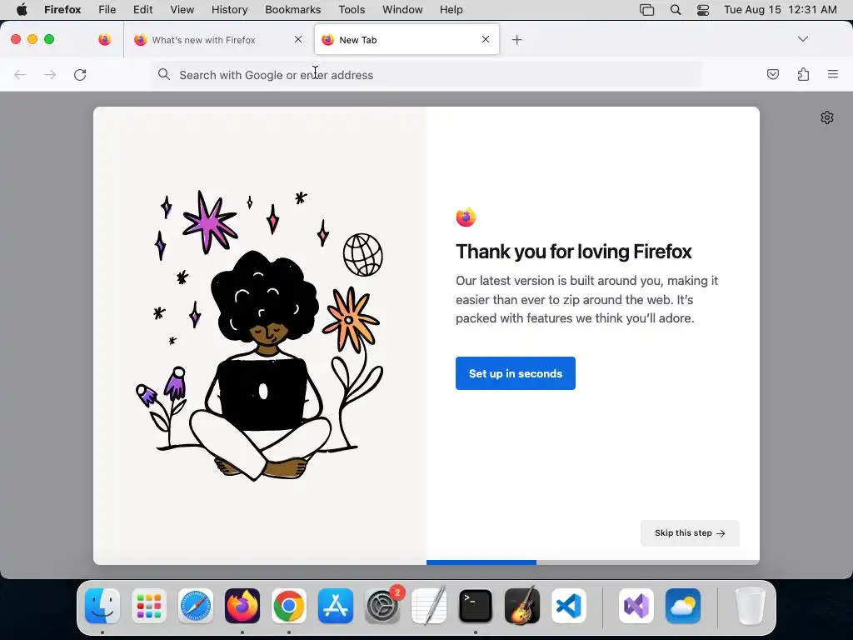Go back with the back arrow
This screenshot has height=640, width=853.
pyautogui.click(x=20, y=74)
